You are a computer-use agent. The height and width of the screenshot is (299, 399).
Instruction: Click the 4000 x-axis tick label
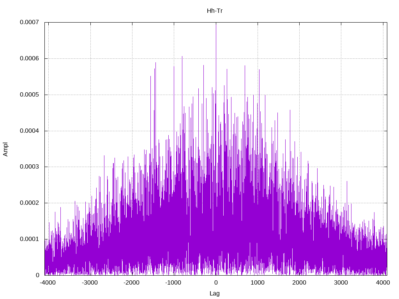tap(383, 283)
